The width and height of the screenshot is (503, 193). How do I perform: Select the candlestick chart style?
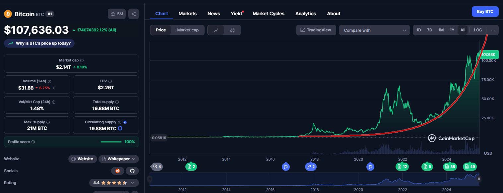(x=232, y=30)
